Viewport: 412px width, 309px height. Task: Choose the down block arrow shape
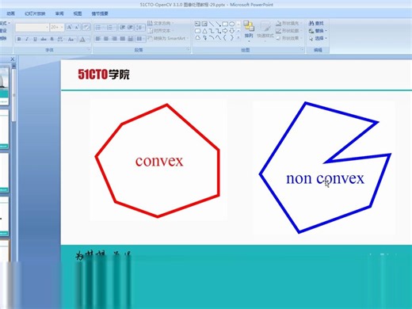(x=232, y=31)
